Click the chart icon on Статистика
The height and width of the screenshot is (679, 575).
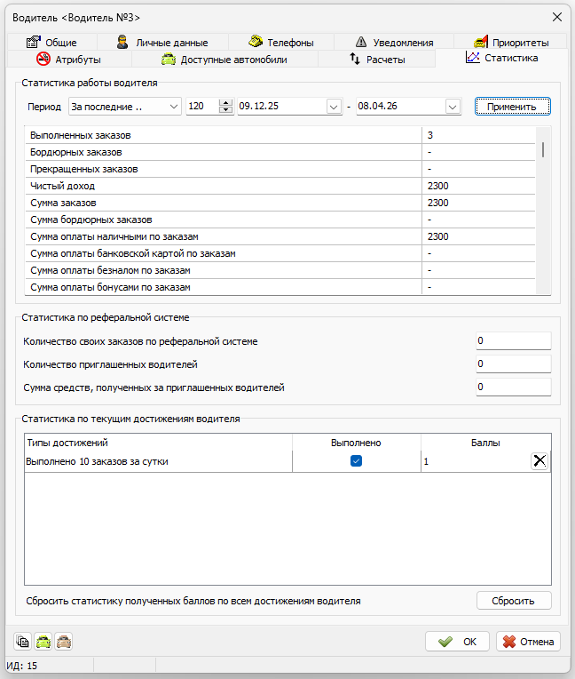473,57
